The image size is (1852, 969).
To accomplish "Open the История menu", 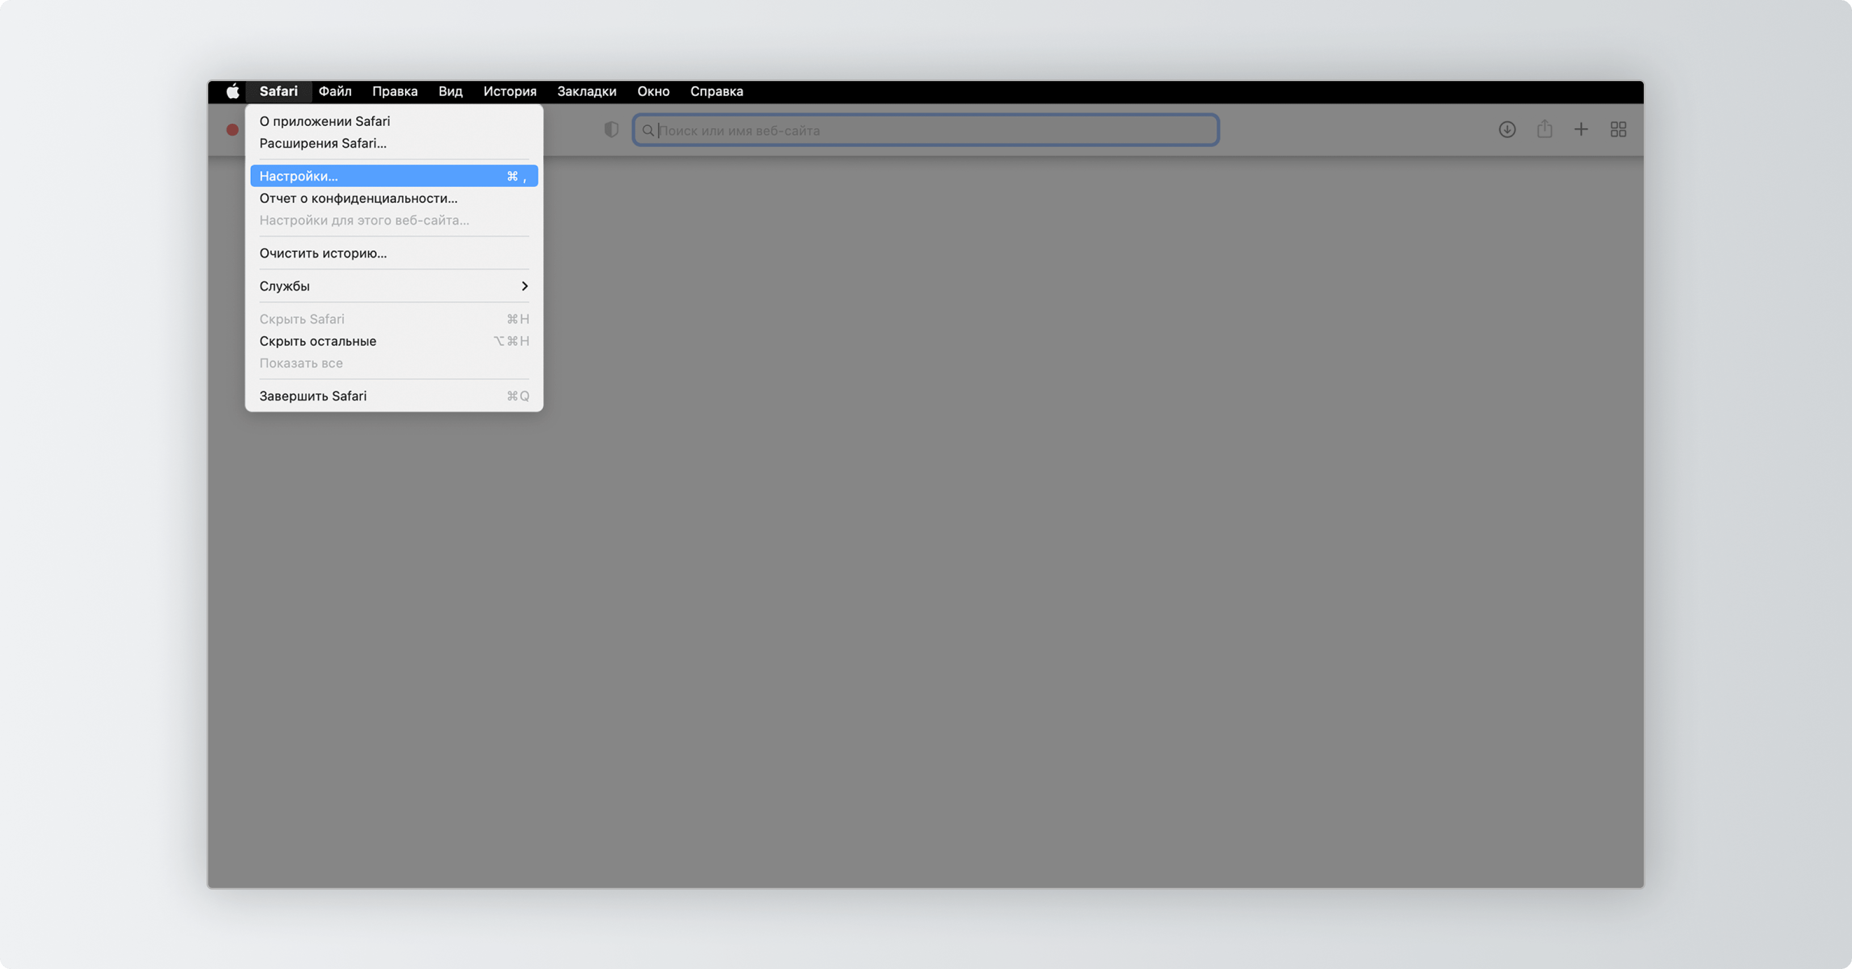I will pos(510,91).
